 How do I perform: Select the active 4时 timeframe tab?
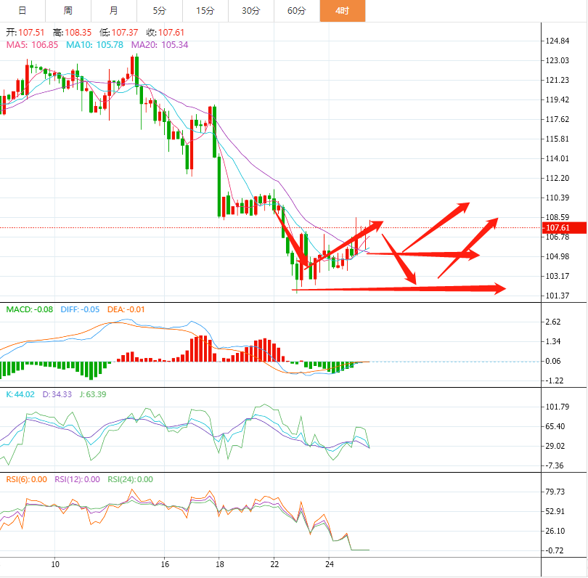pos(343,10)
